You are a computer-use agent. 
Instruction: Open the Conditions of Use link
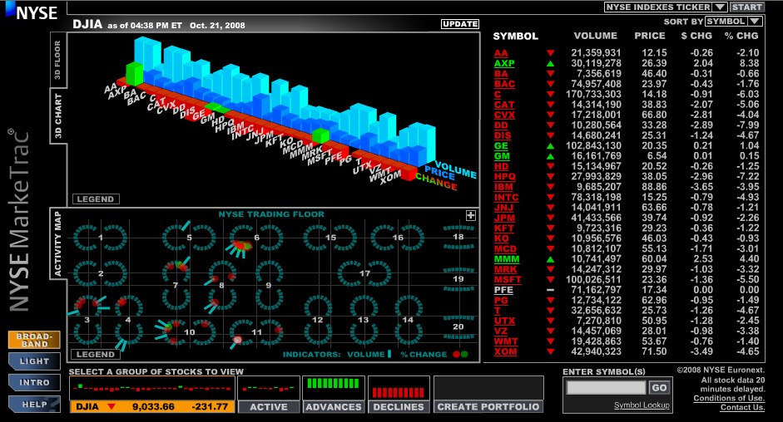click(729, 398)
